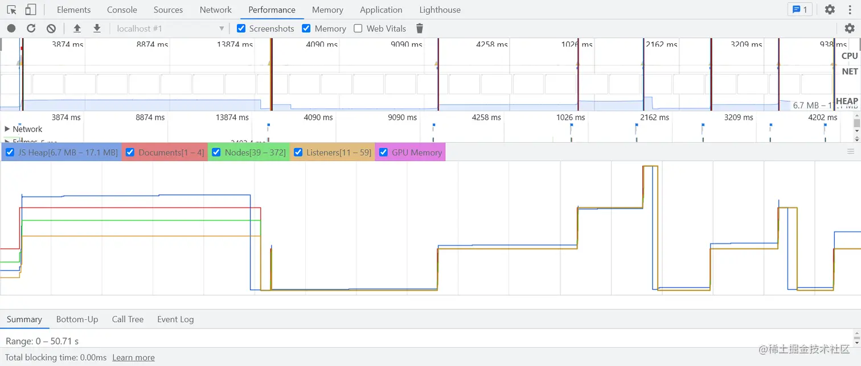This screenshot has height=366, width=861.
Task: Toggle the GPU Memory counter swatch
Action: 383,153
